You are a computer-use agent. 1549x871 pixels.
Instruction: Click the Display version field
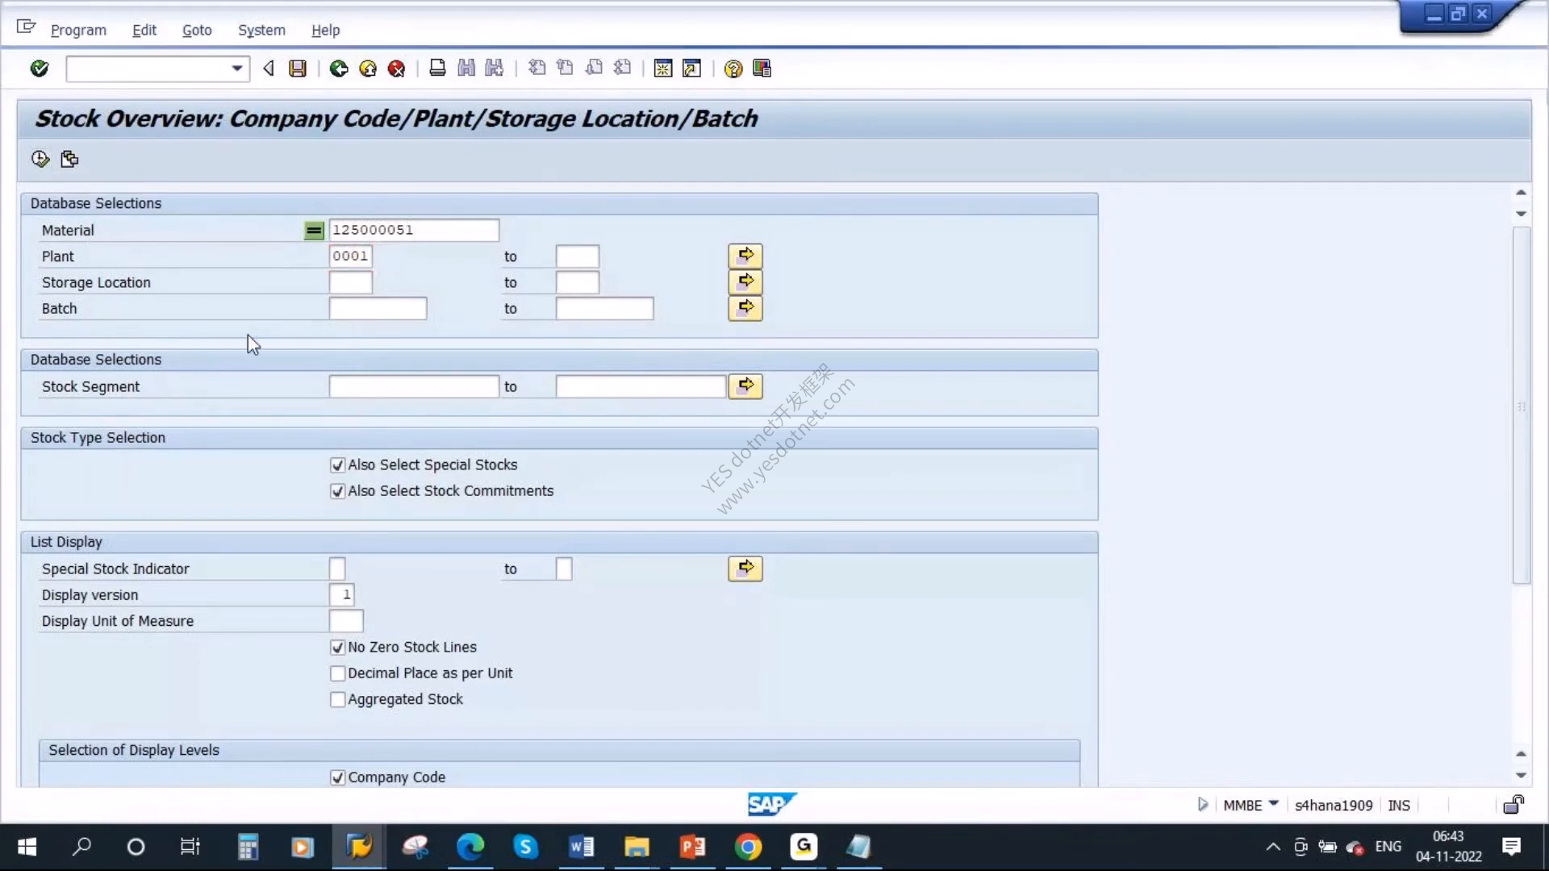click(341, 595)
